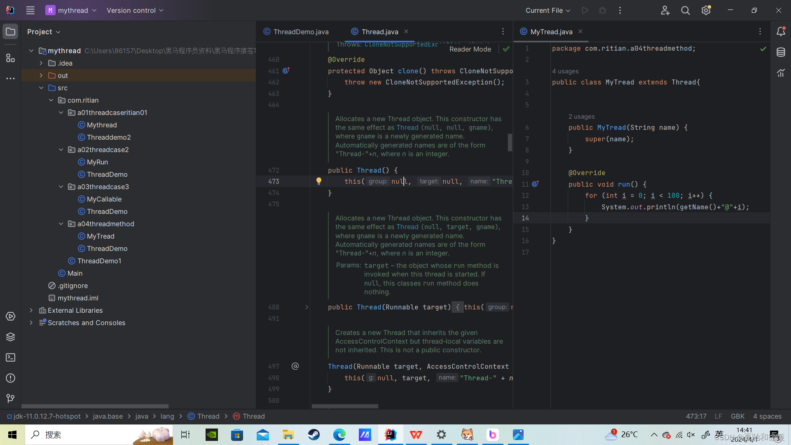Open the Database tool window
The height and width of the screenshot is (445, 791).
(x=781, y=52)
